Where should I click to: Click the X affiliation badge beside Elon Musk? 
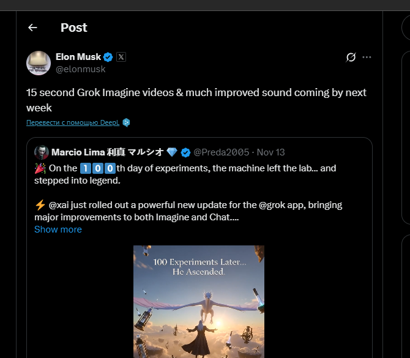[x=121, y=57]
